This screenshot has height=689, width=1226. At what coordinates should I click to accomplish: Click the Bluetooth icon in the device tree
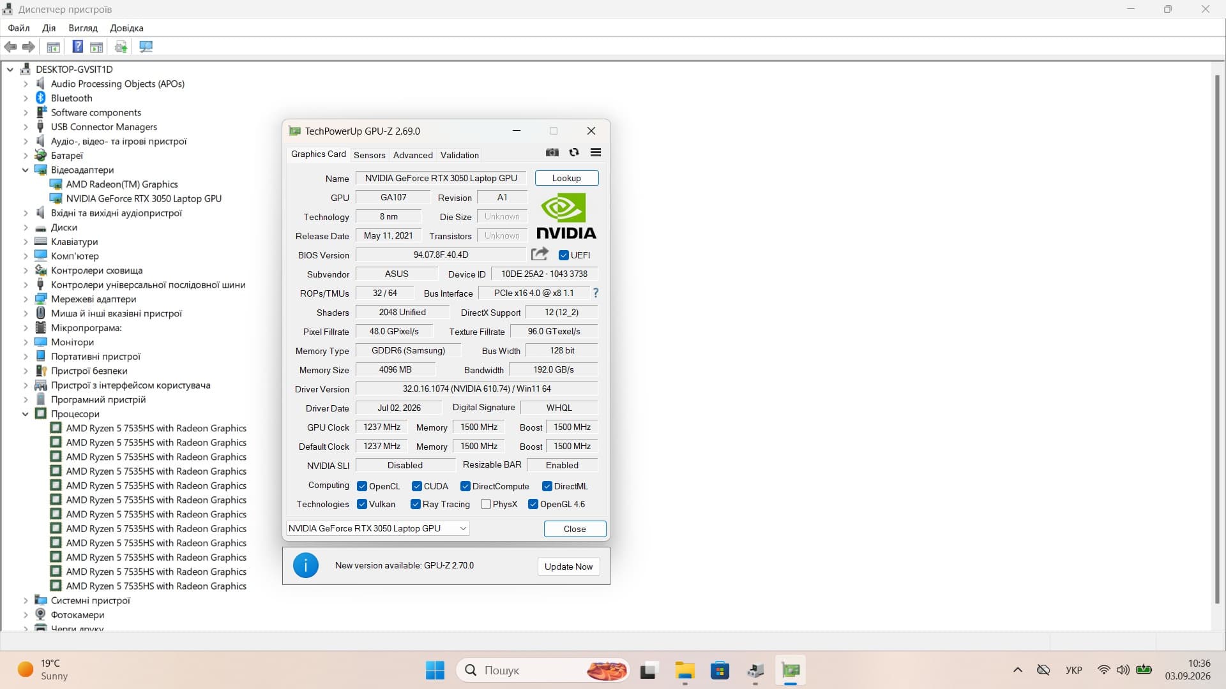[x=40, y=98]
